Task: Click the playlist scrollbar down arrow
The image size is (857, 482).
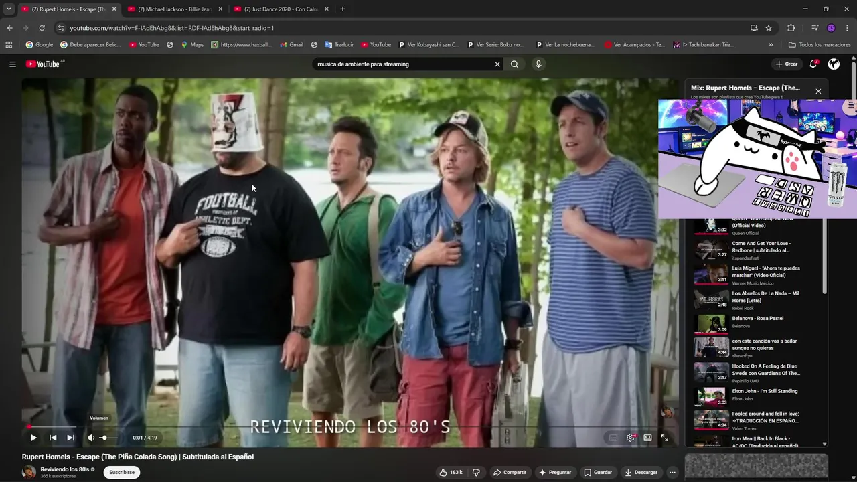Action: point(824,444)
